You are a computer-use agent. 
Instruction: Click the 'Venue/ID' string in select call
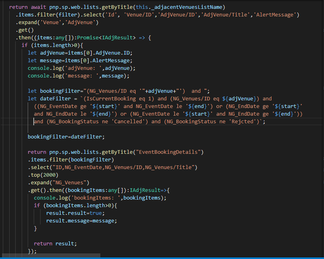coord(139,15)
